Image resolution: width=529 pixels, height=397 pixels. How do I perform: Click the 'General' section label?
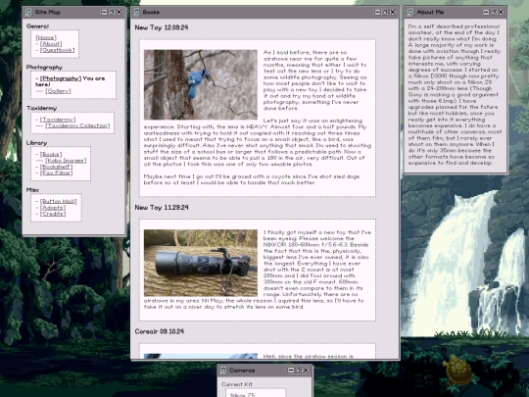click(x=37, y=26)
